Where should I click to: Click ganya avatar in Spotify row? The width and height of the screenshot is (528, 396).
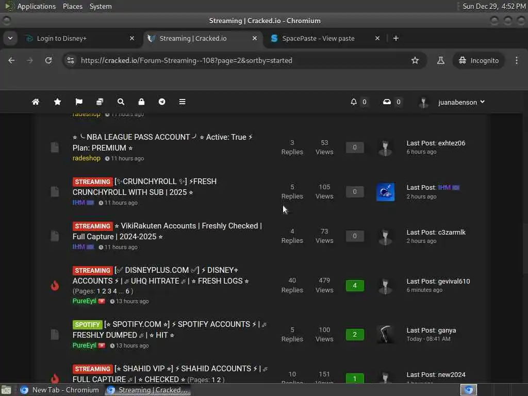pyautogui.click(x=385, y=334)
